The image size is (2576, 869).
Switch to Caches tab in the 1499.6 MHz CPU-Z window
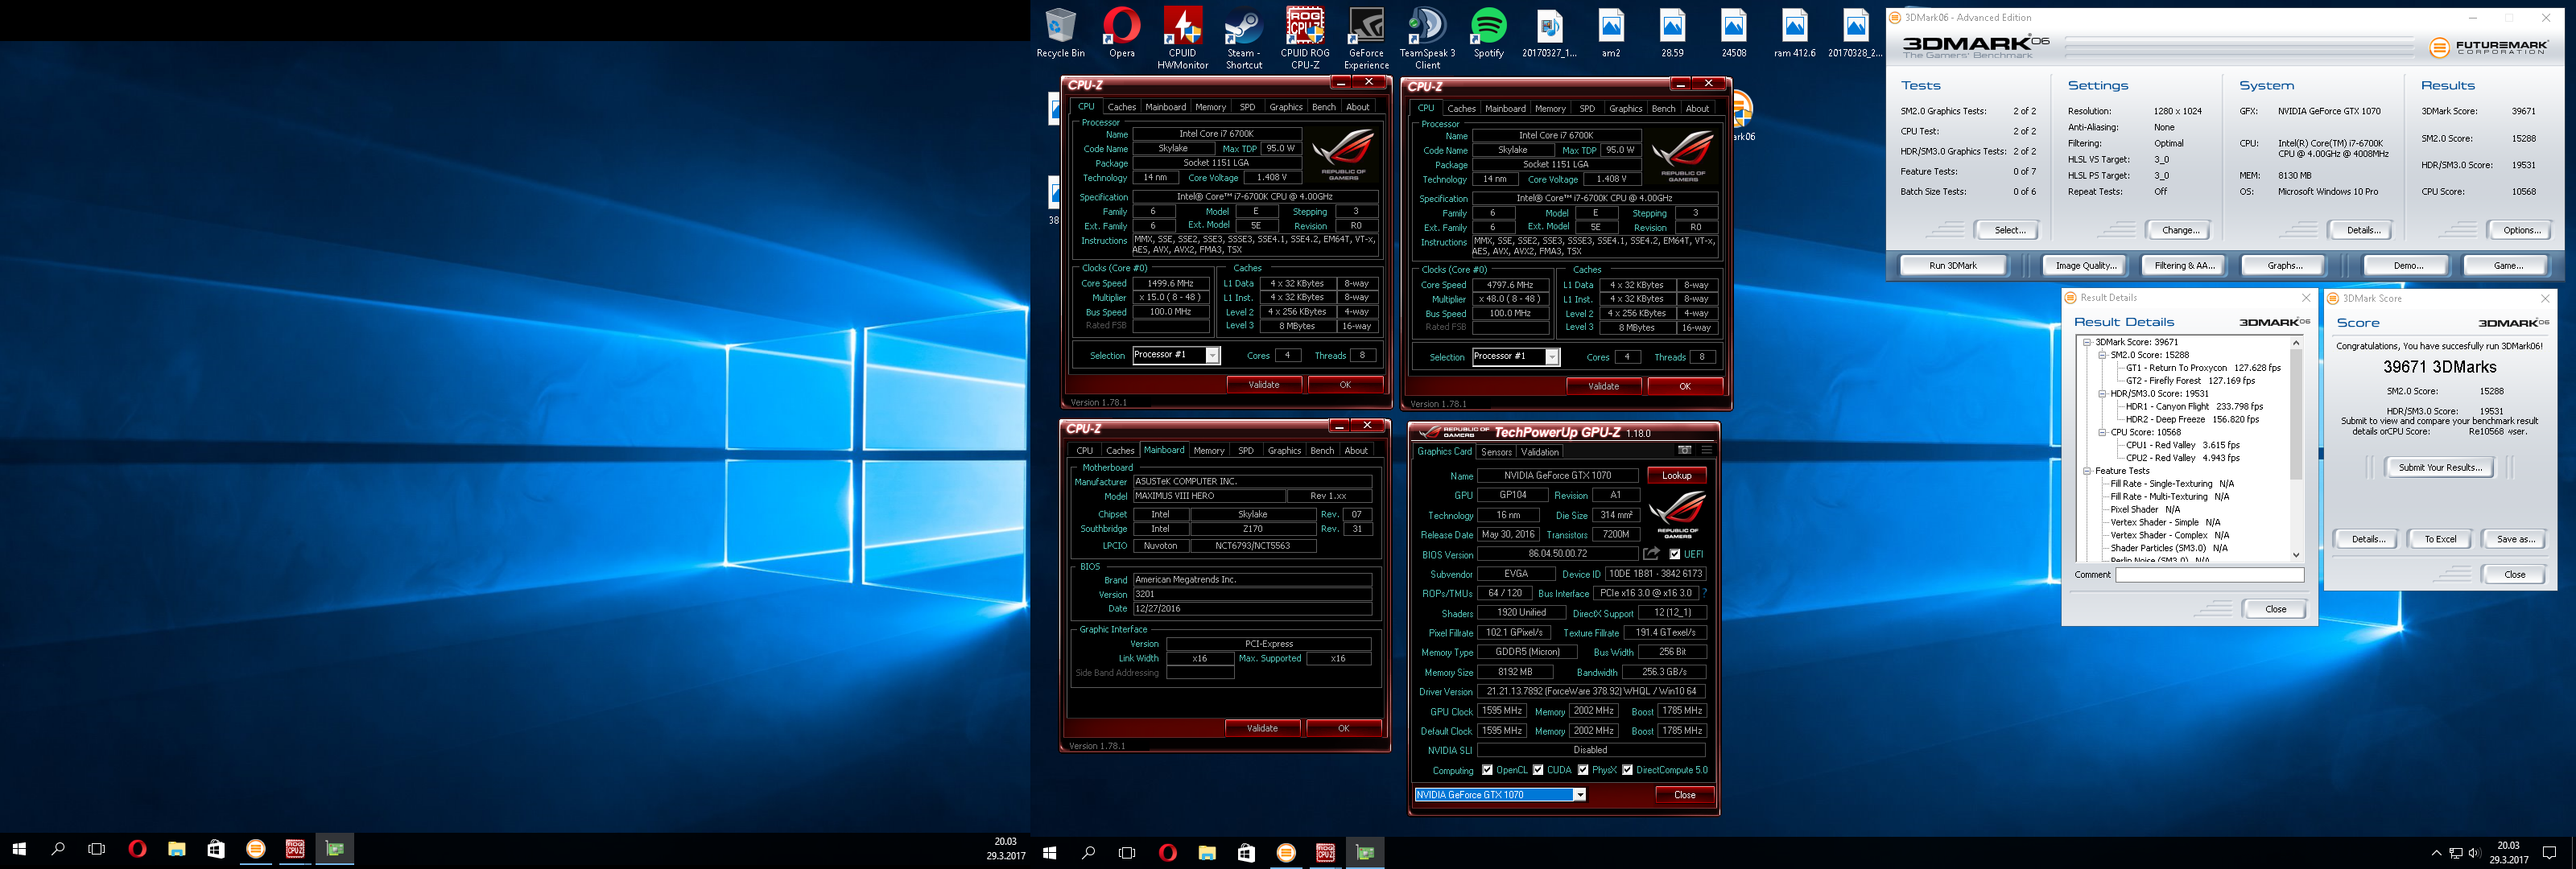(1121, 107)
